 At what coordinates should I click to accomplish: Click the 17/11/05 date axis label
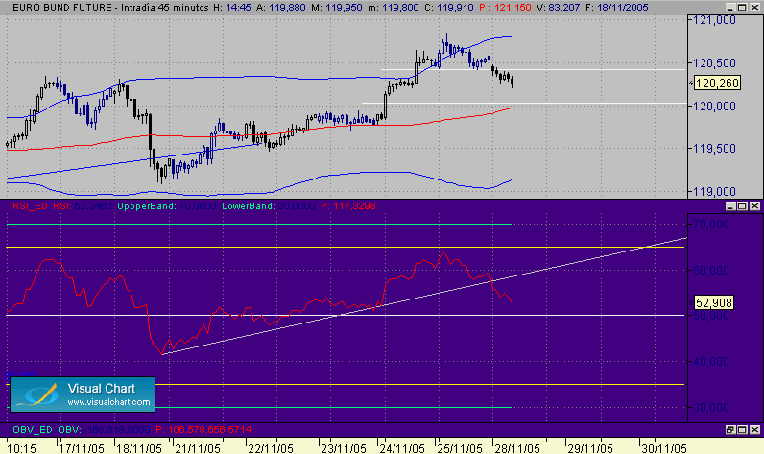82,448
